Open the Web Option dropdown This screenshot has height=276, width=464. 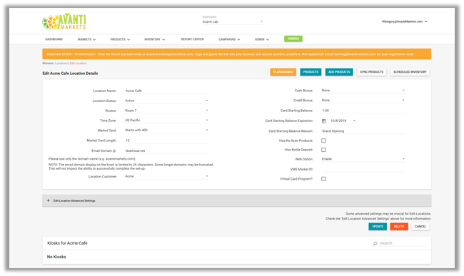363,159
